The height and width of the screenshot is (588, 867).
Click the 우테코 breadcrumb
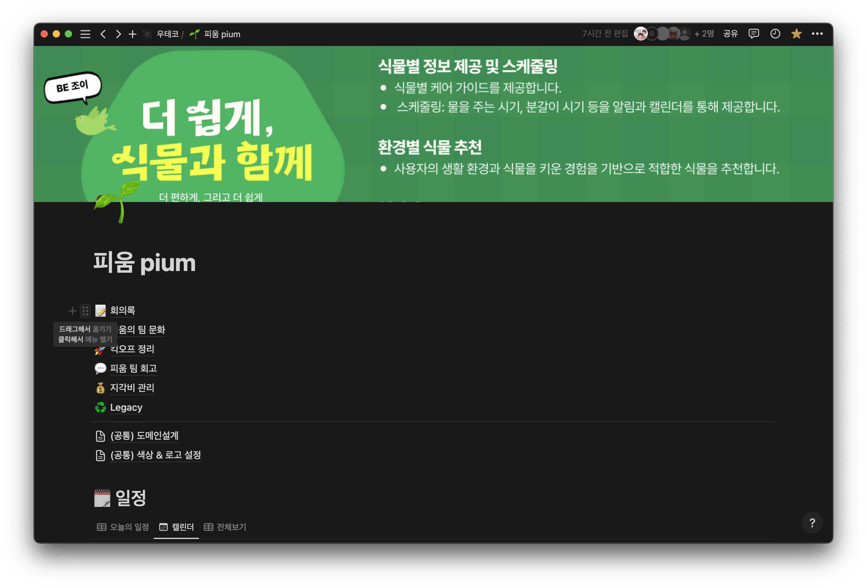167,34
